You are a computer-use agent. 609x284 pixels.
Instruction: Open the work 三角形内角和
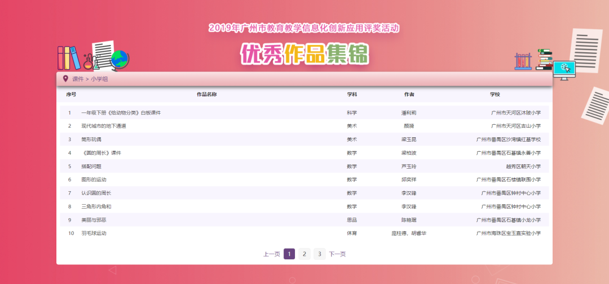(96, 206)
